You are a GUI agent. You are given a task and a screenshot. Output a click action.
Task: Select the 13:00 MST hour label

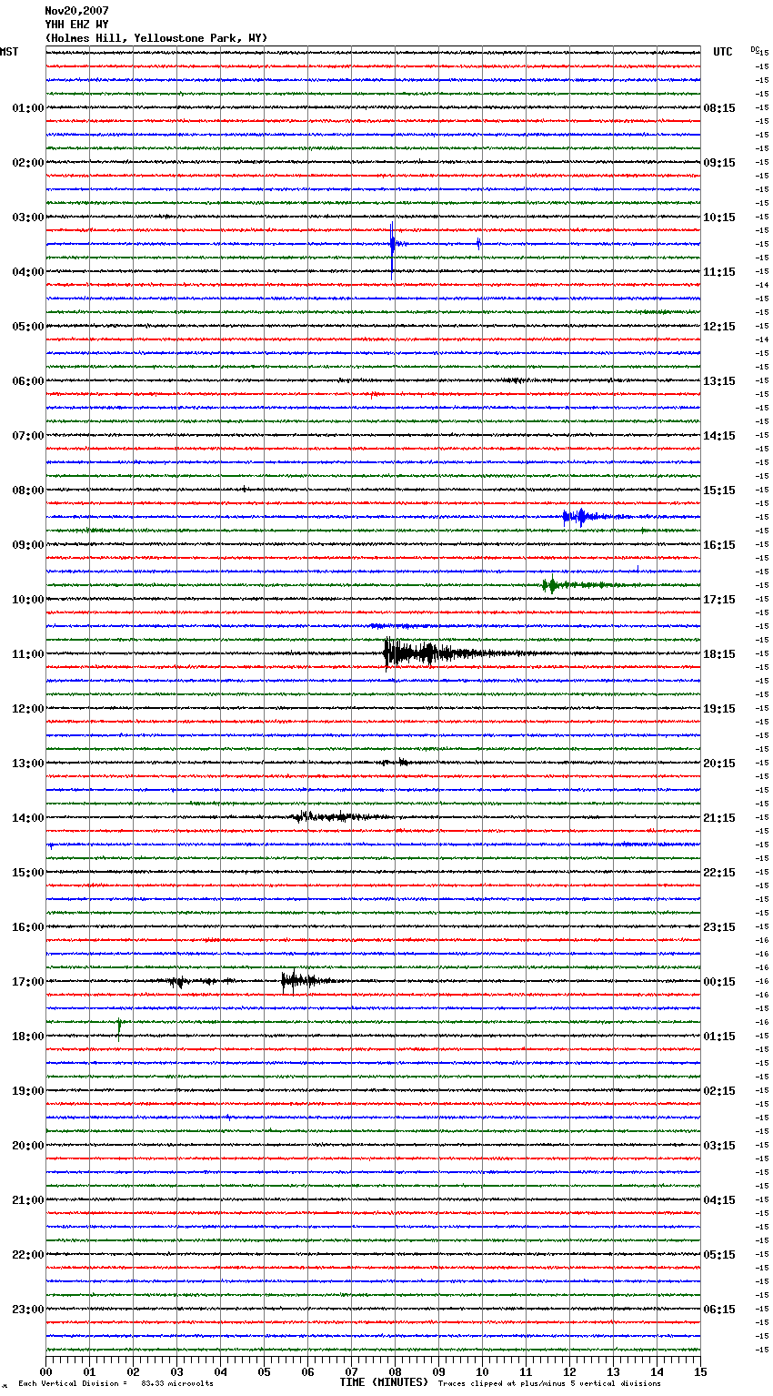[x=27, y=764]
